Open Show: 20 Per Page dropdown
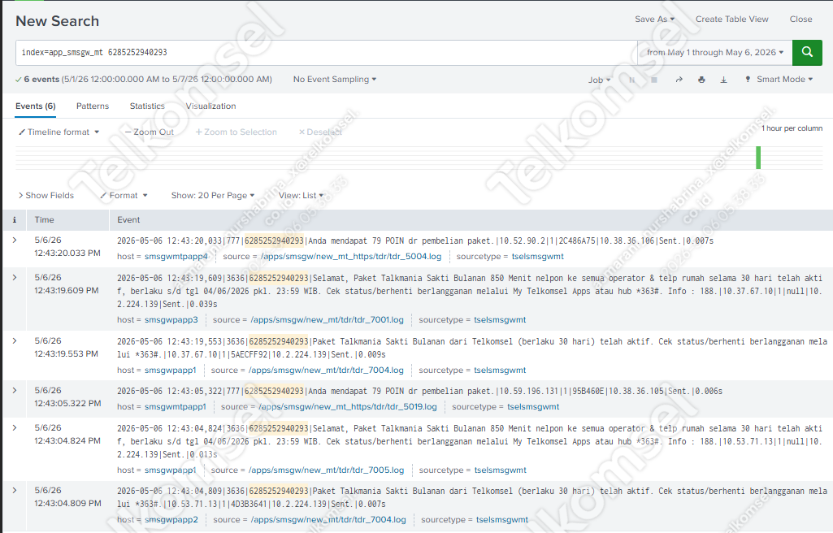The height and width of the screenshot is (533, 833). point(212,195)
